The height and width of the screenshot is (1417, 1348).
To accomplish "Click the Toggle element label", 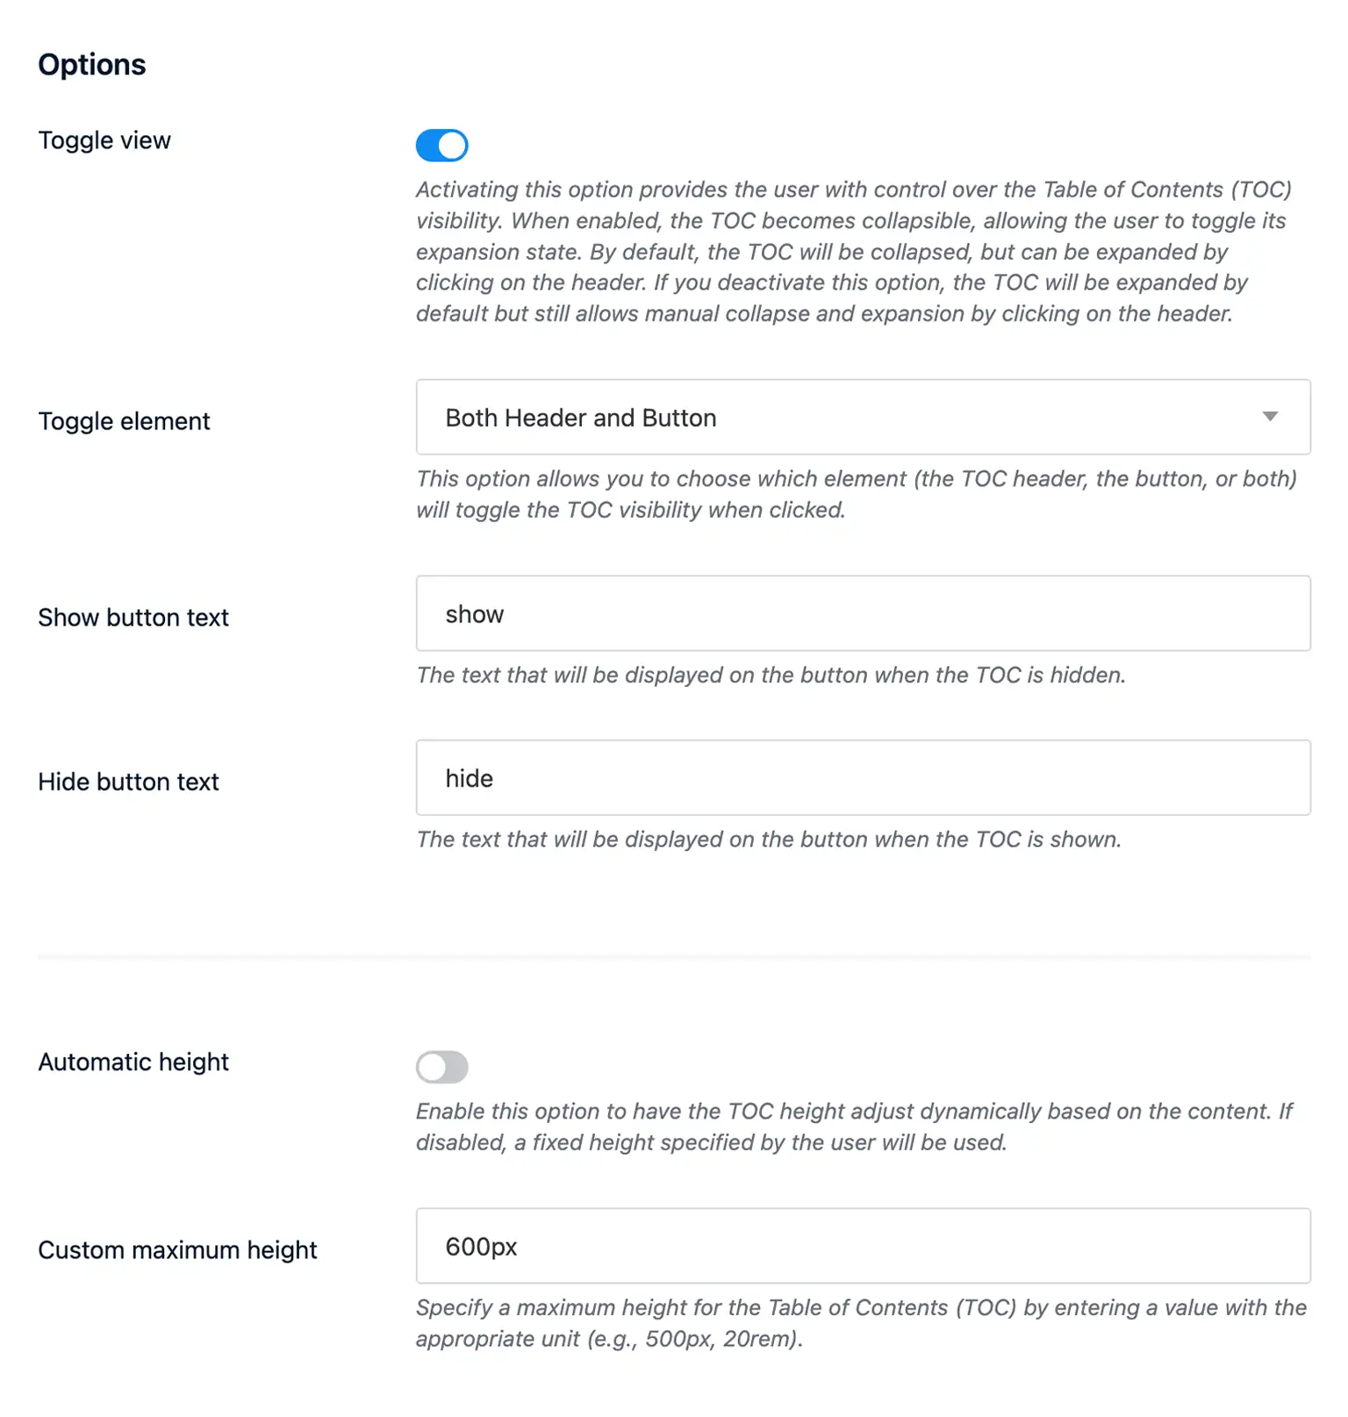I will tap(124, 421).
